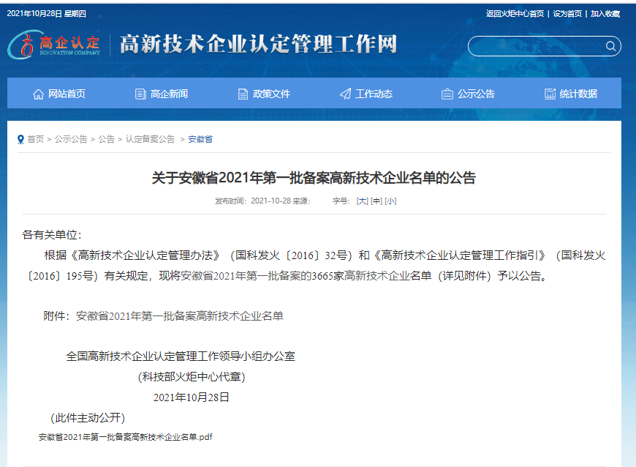
Task: Click the (科技部火炬中心代章) text
Action: 192,377
